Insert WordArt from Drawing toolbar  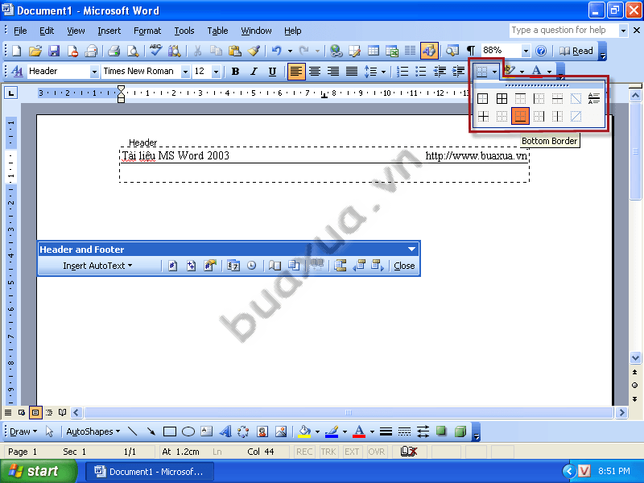pos(225,431)
